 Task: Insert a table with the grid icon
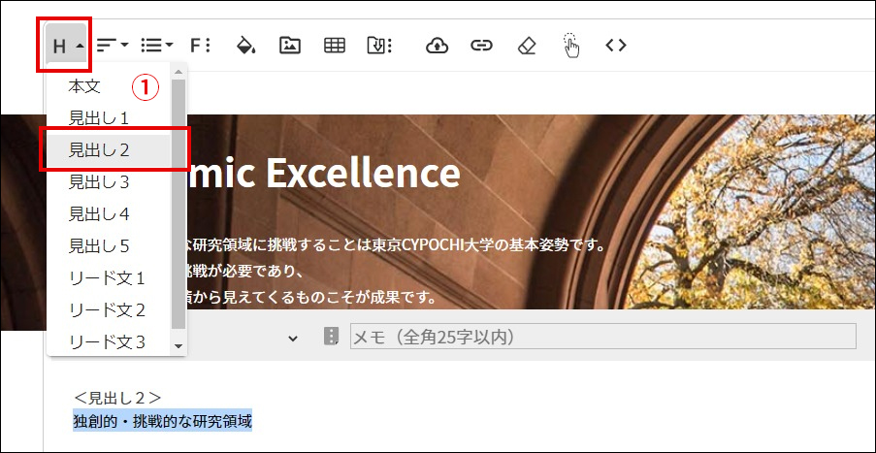(x=335, y=46)
